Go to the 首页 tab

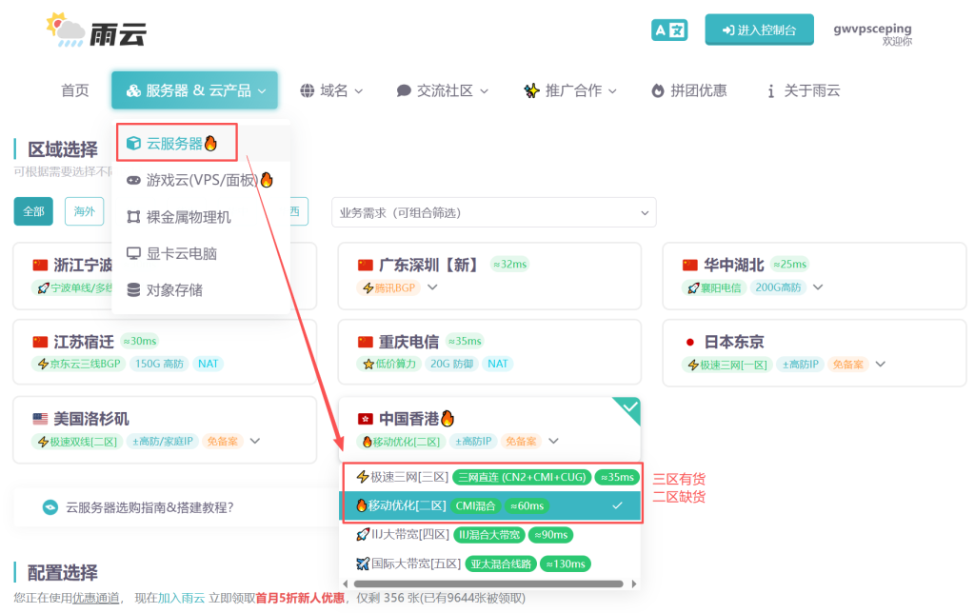[x=75, y=90]
